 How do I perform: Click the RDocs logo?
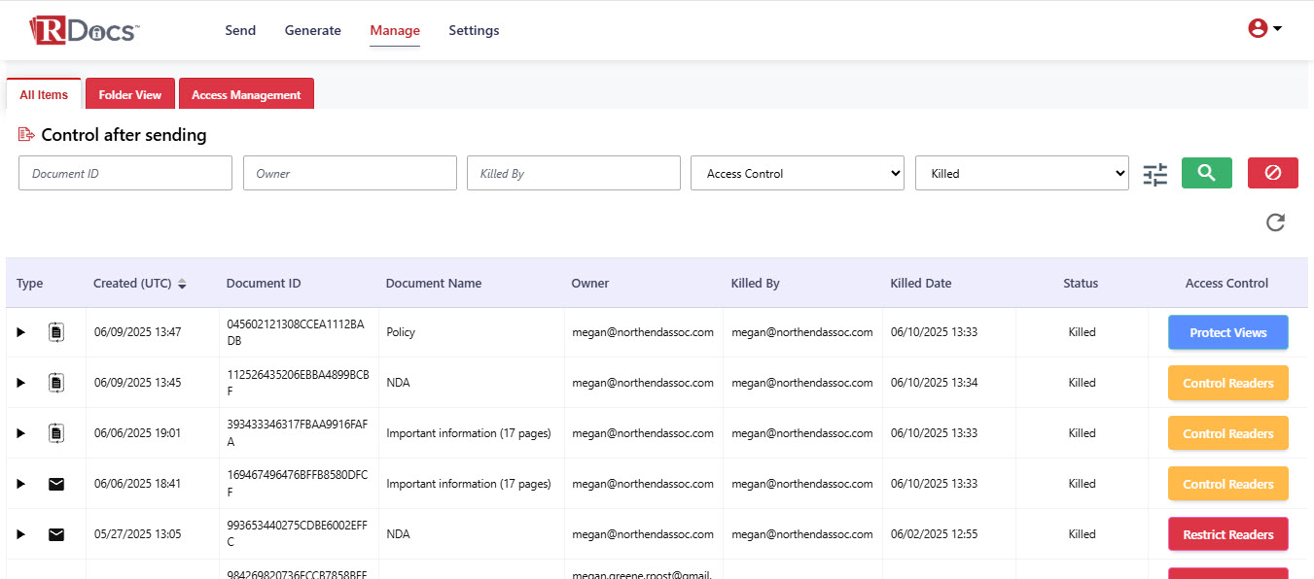tap(85, 30)
